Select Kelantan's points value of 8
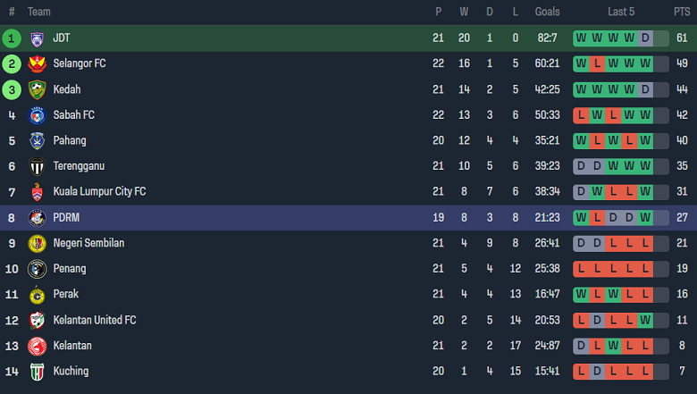This screenshot has height=394, width=697. [682, 346]
